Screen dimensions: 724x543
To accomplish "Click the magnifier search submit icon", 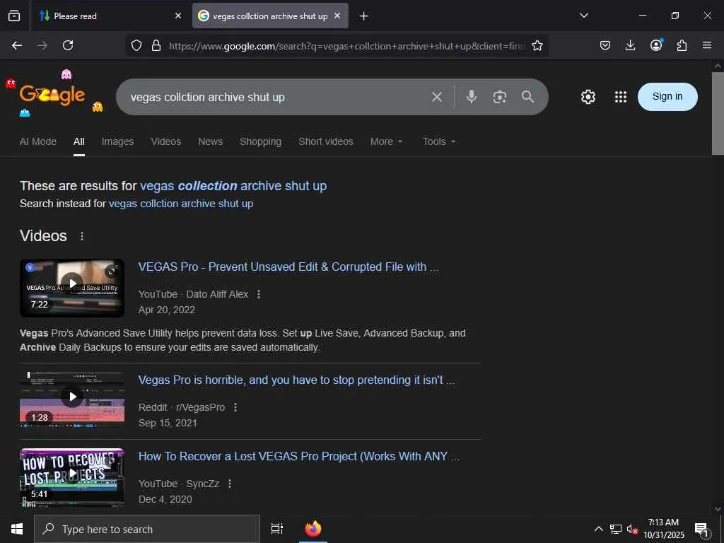I will 527,97.
